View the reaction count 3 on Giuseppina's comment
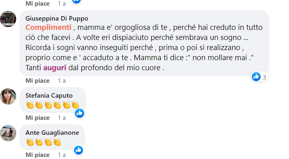Viewport: 289px width, 159px height. coord(264,77)
